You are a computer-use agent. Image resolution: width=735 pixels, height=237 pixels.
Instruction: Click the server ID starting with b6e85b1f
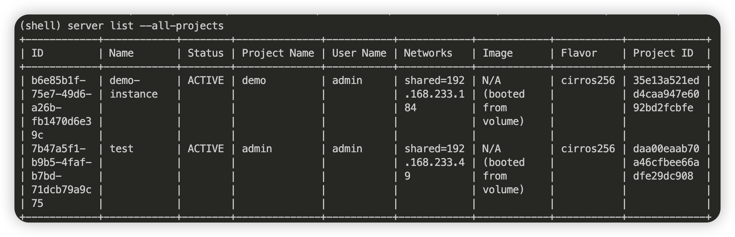[x=61, y=108]
